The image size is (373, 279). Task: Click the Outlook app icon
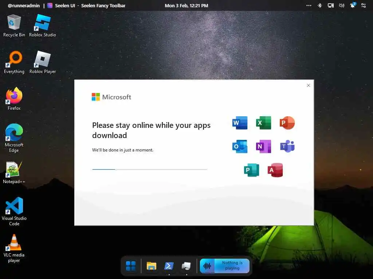point(240,146)
